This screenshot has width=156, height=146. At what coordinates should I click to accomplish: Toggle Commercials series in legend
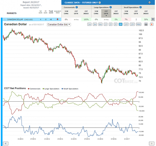click(x=34, y=89)
